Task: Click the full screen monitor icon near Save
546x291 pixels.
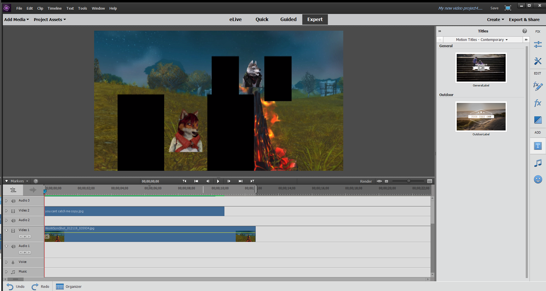Action: click(508, 8)
